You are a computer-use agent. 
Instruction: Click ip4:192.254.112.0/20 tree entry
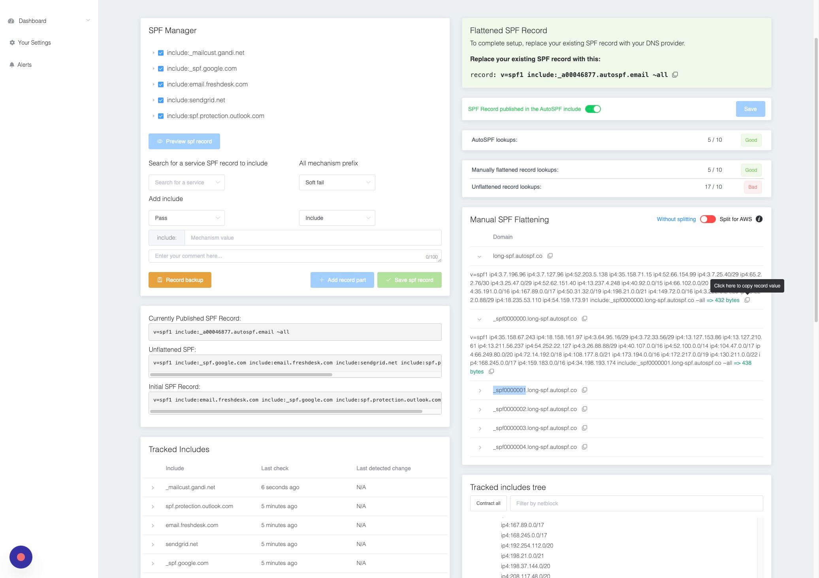click(527, 546)
